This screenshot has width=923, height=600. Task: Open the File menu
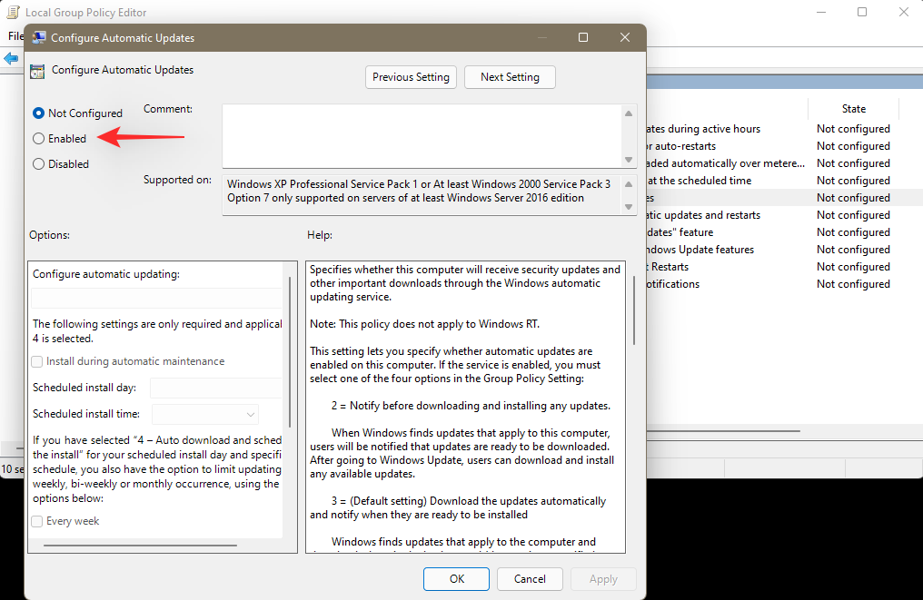15,36
